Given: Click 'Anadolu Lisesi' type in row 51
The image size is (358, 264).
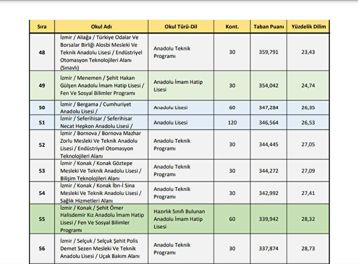Looking at the screenshot, I should click(x=171, y=123).
